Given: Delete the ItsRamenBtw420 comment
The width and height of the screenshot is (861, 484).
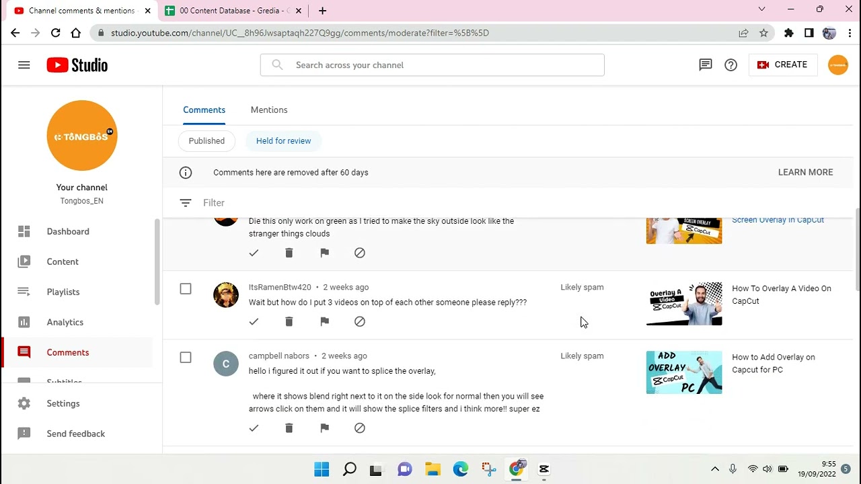Looking at the screenshot, I should 289,321.
